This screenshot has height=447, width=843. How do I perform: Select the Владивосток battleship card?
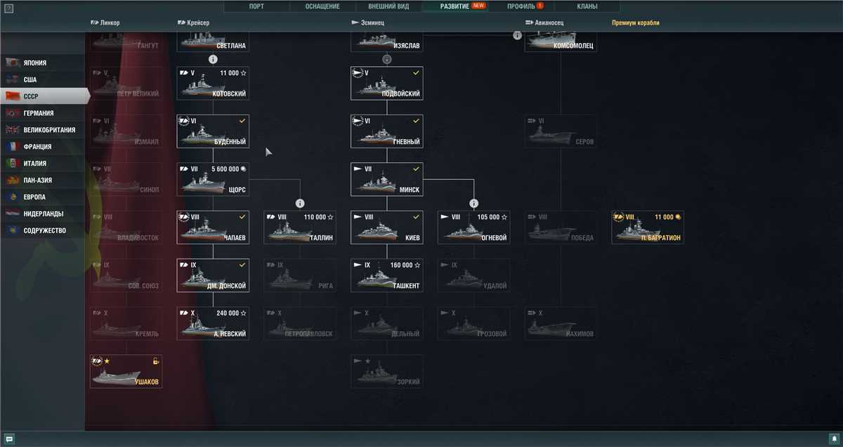[126, 227]
